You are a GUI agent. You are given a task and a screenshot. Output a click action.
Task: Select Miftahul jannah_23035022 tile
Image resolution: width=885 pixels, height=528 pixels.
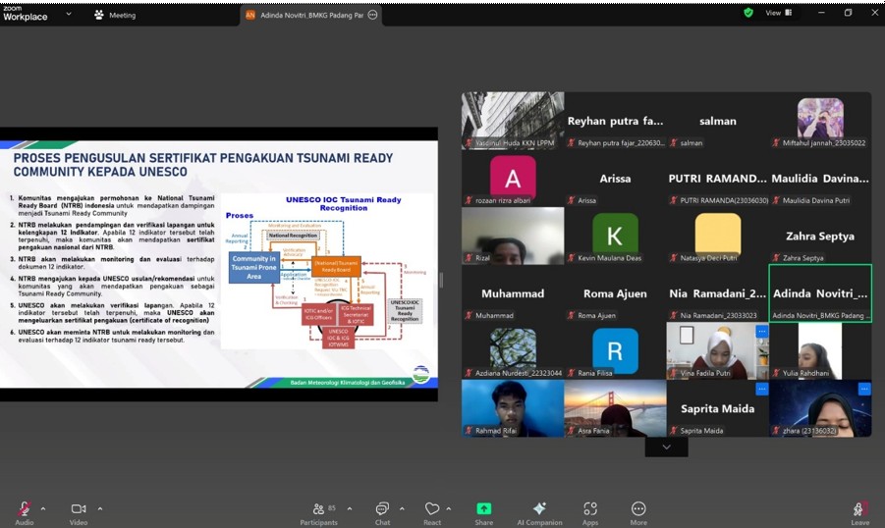coord(820,121)
